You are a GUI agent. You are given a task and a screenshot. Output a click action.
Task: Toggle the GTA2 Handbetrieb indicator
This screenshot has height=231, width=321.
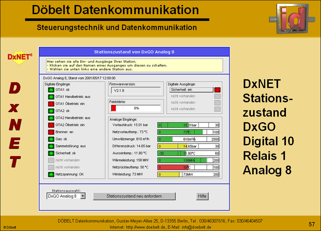pos(50,118)
